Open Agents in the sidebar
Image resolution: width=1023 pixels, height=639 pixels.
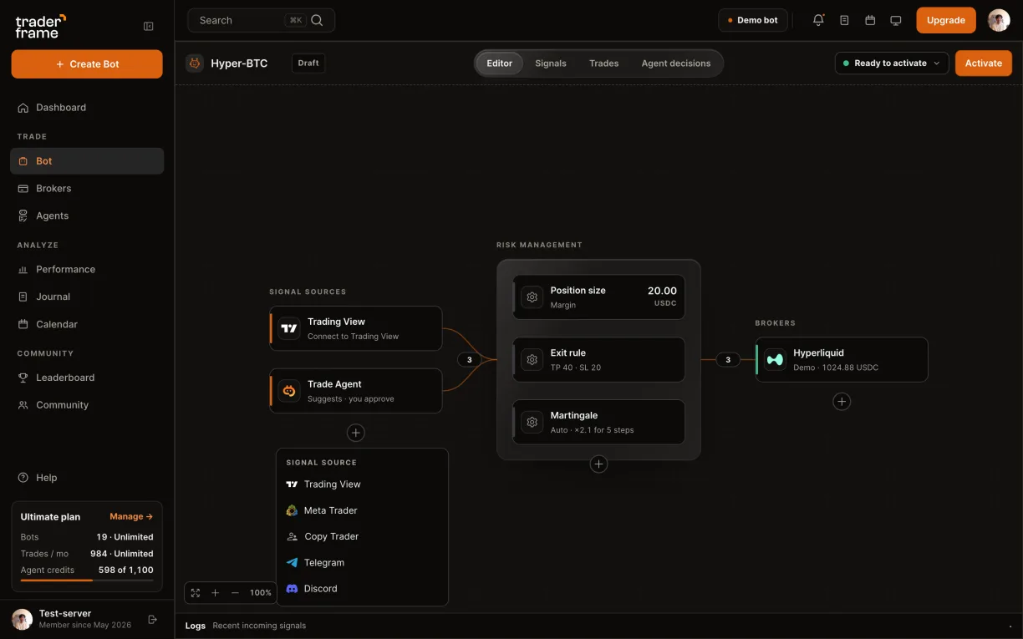(87, 216)
